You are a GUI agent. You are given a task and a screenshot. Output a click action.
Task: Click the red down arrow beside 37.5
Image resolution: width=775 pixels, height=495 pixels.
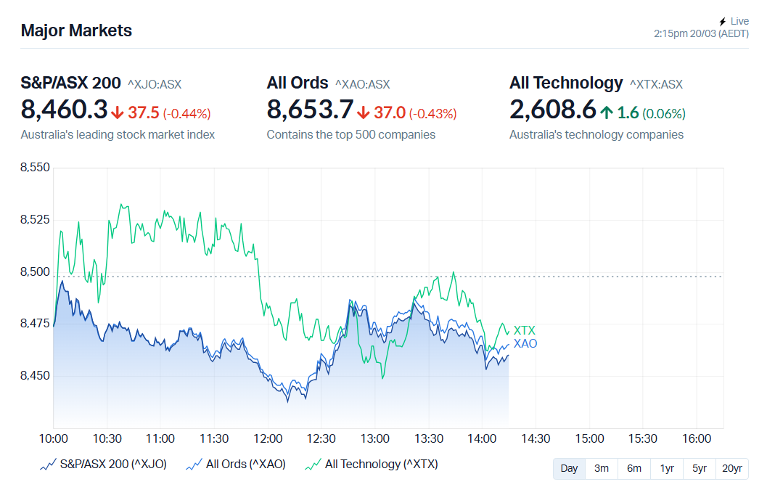click(118, 112)
